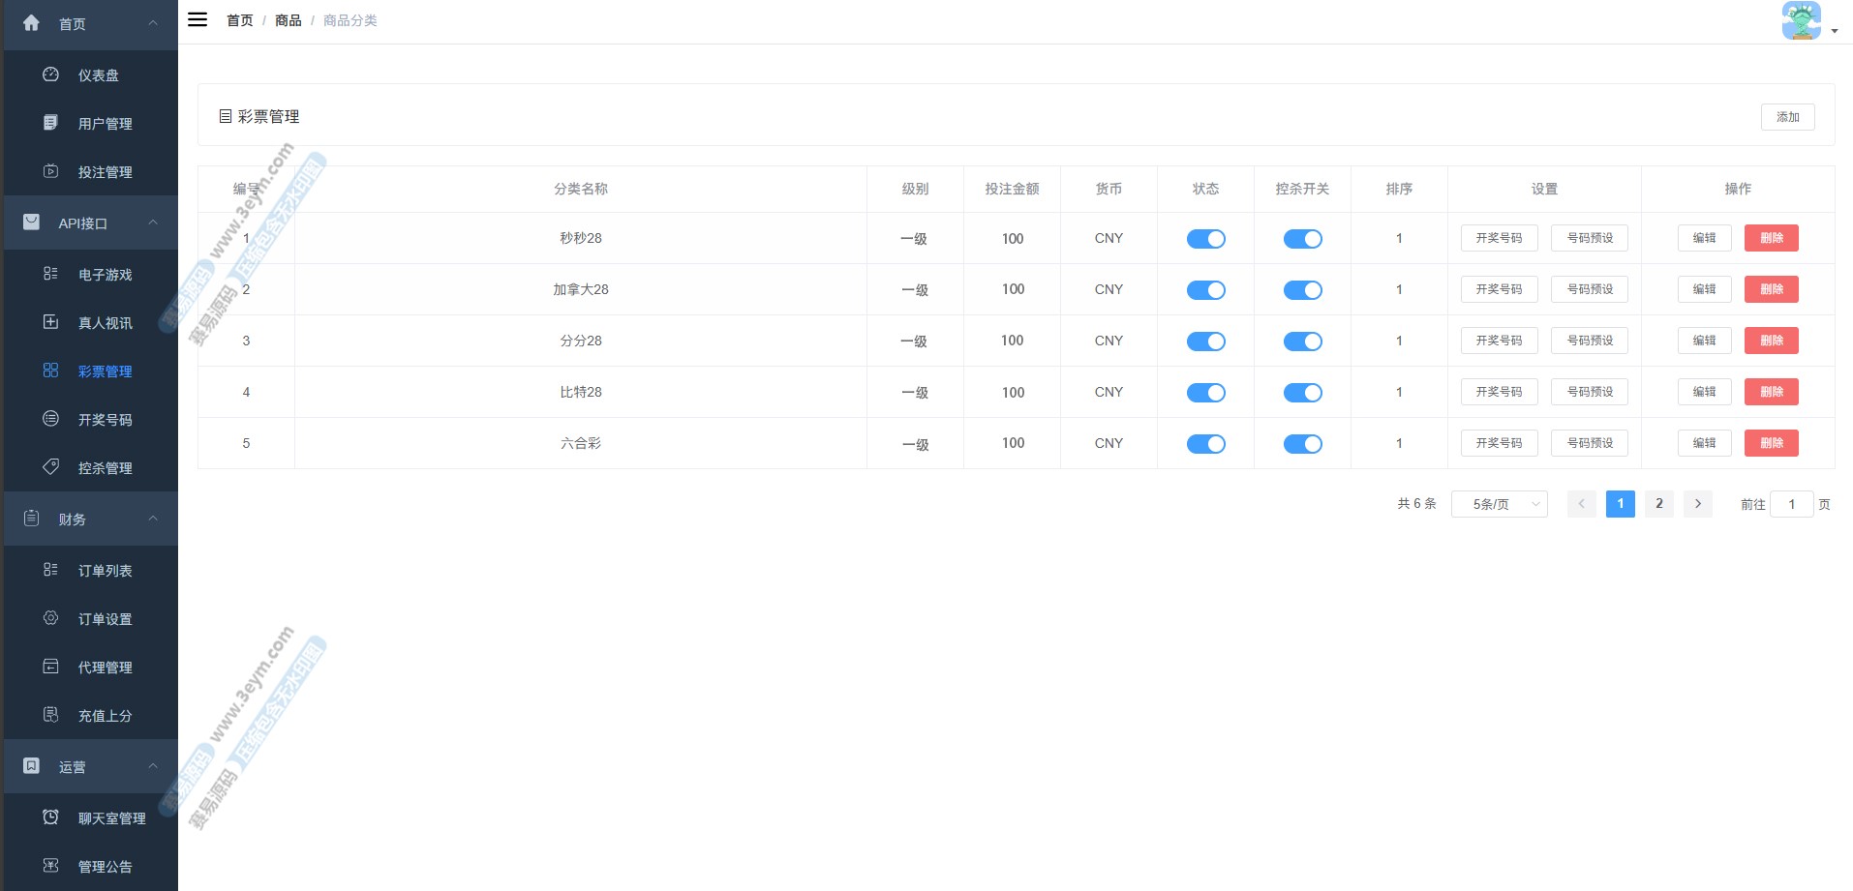The image size is (1853, 891).
Task: Go to page 2 in pagination
Action: click(x=1658, y=504)
